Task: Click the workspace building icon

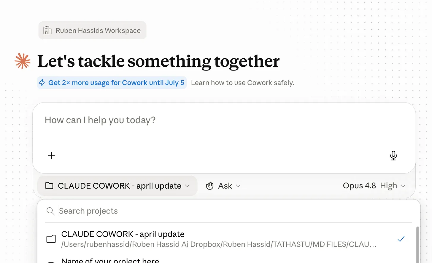Action: (x=47, y=30)
